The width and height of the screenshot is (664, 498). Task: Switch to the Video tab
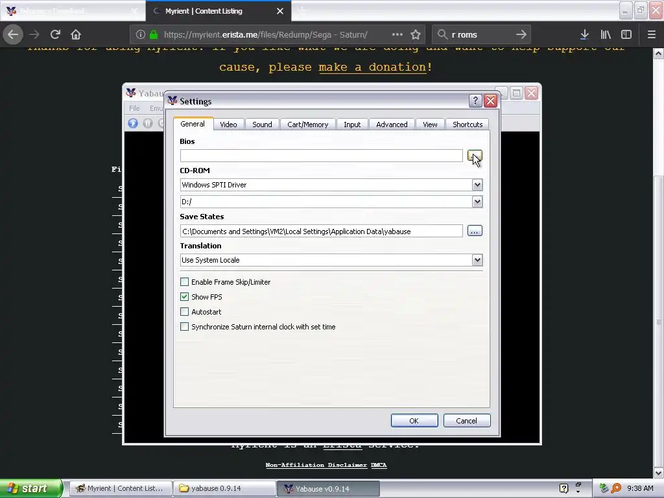pyautogui.click(x=228, y=124)
